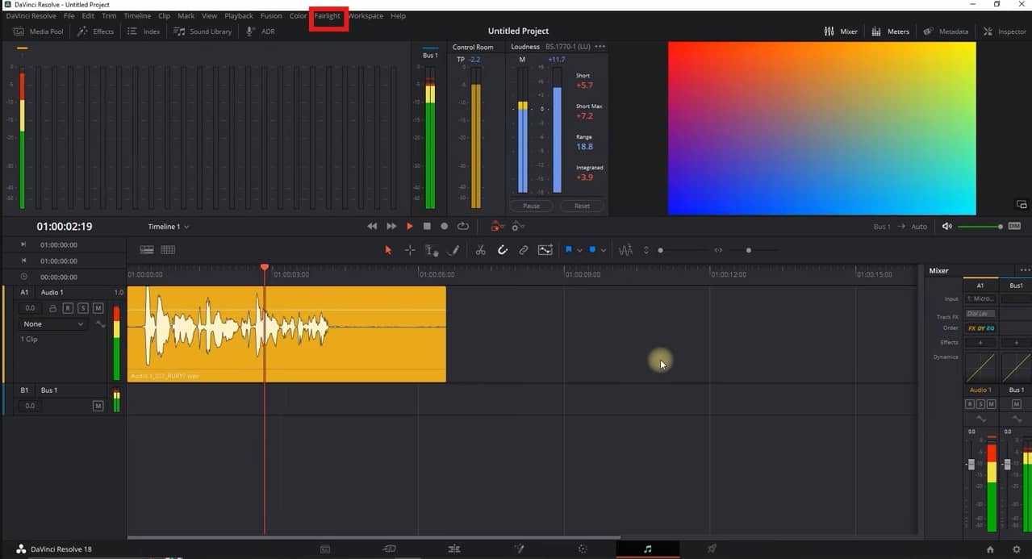Select the range selection crosshair tool

tap(410, 250)
